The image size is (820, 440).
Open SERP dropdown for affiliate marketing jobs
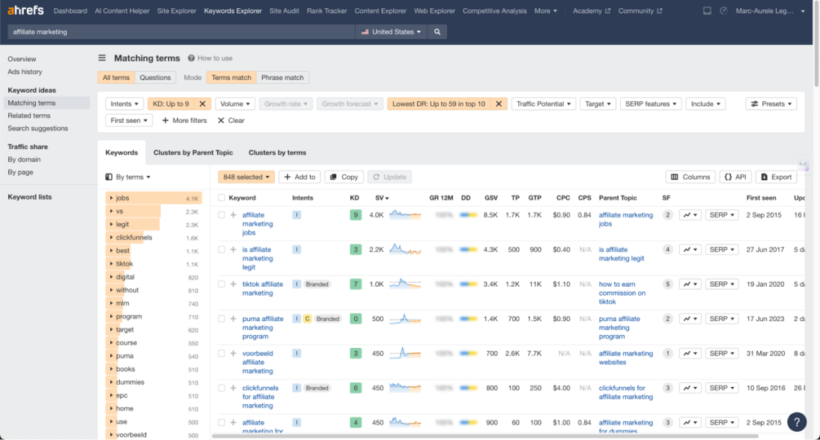[x=722, y=215]
